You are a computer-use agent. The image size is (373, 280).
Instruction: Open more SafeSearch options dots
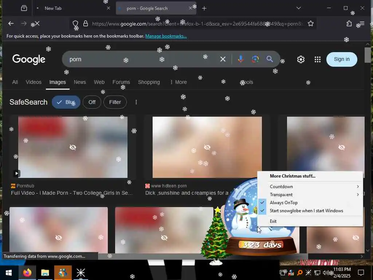coord(136,102)
